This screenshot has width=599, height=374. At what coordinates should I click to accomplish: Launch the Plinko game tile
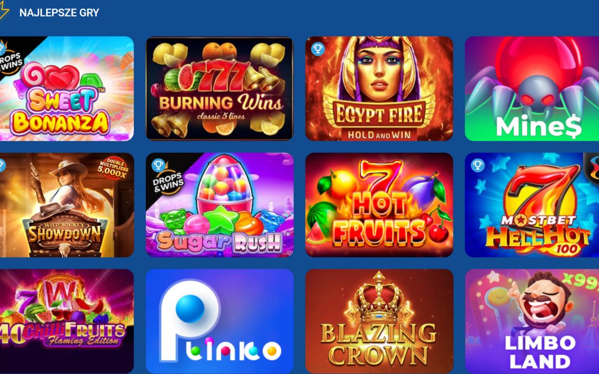[x=220, y=321]
